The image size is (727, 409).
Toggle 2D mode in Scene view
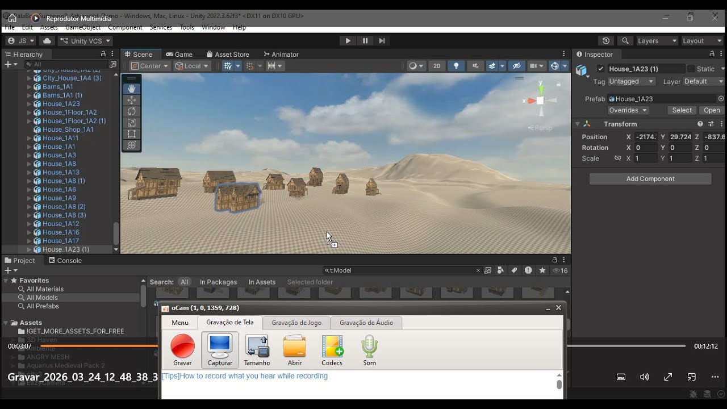click(437, 66)
